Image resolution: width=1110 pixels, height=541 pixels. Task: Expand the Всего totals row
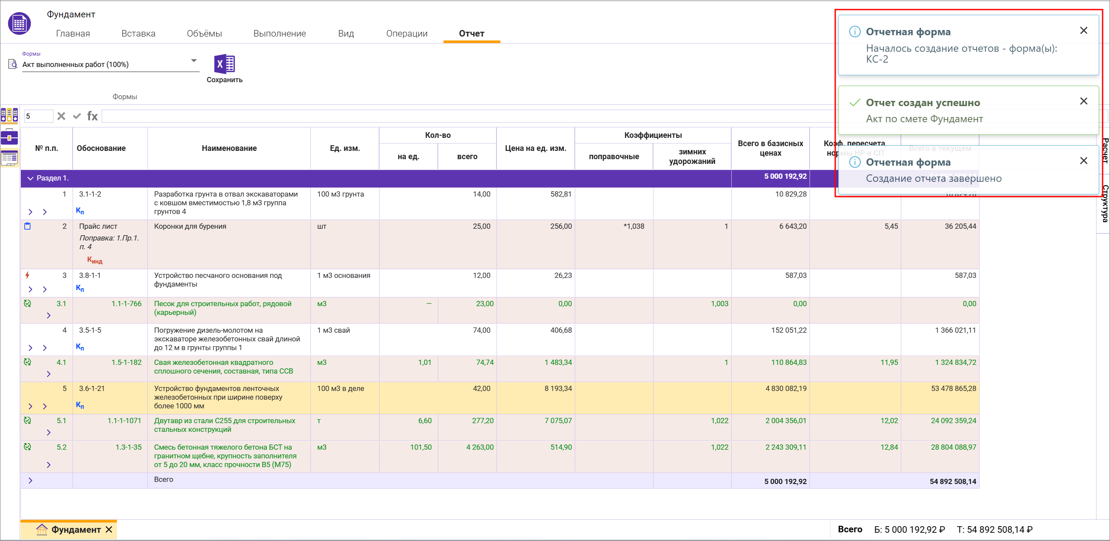30,481
